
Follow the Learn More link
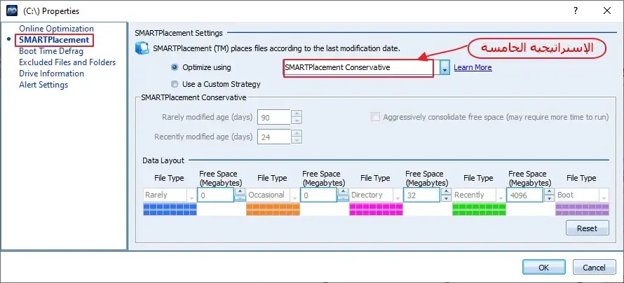pyautogui.click(x=473, y=67)
